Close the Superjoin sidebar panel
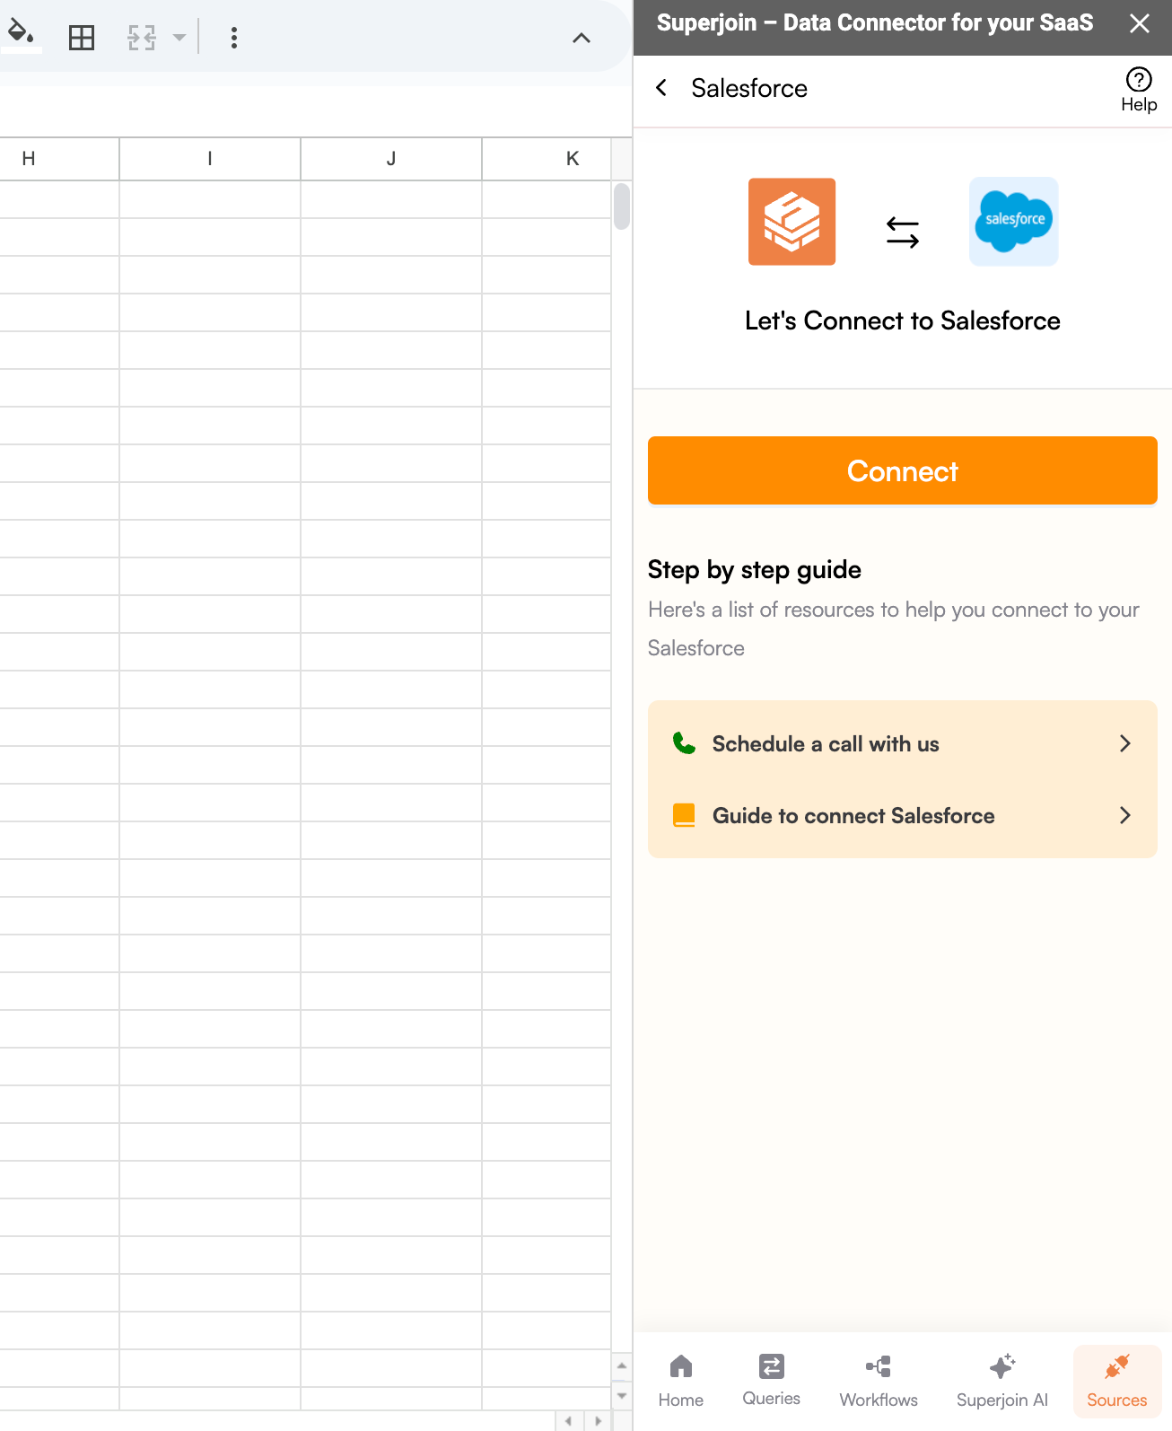This screenshot has width=1172, height=1431. pyautogui.click(x=1139, y=23)
